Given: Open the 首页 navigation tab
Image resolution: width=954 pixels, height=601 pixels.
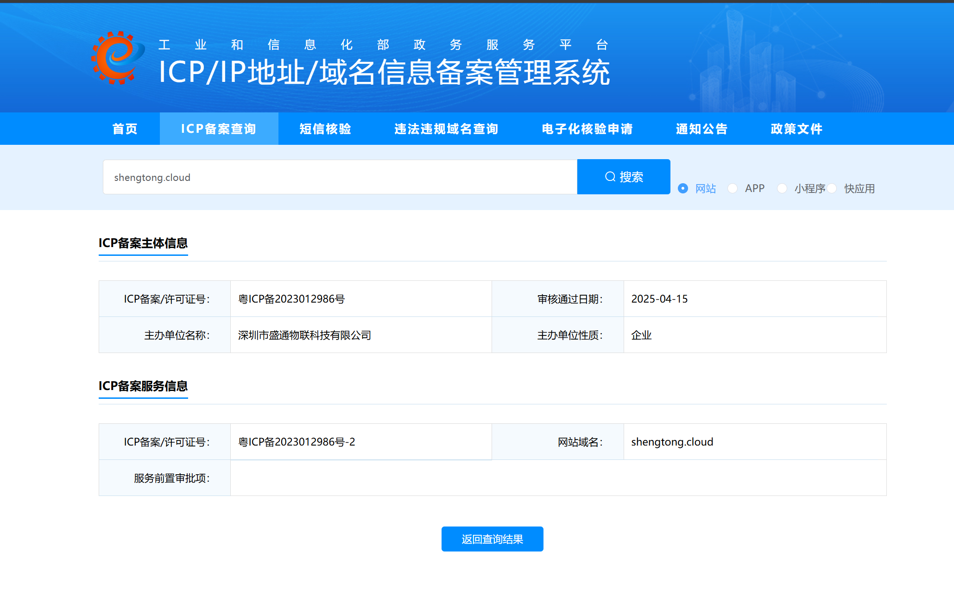Looking at the screenshot, I should 125,129.
